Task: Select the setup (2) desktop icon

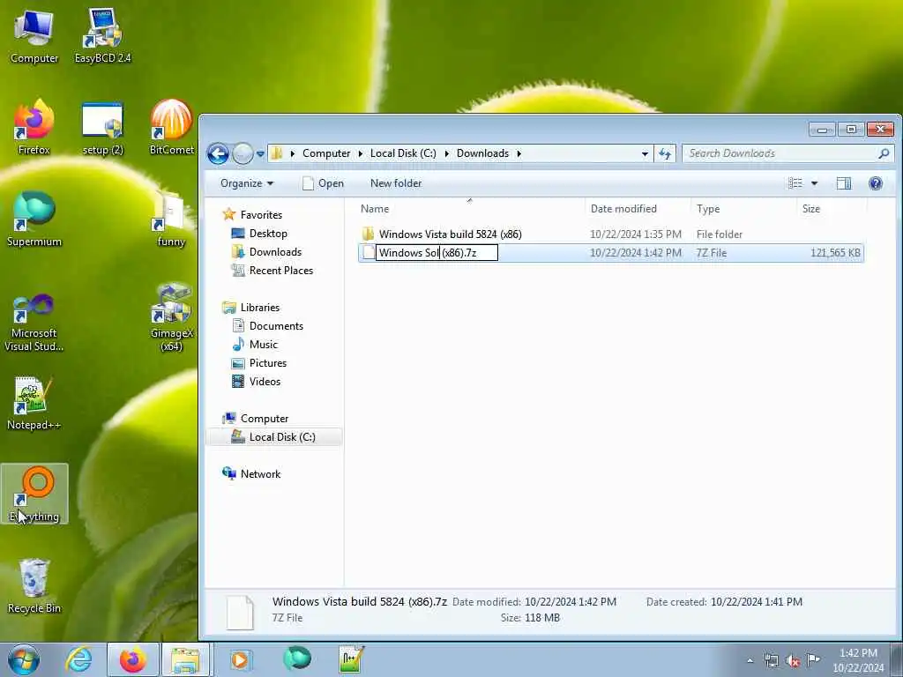Action: [x=102, y=128]
